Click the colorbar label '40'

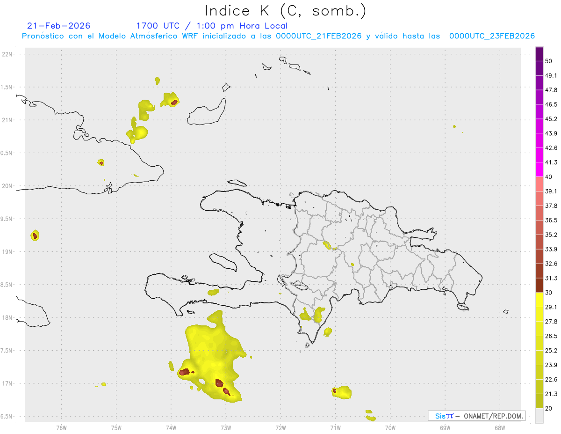coord(549,177)
